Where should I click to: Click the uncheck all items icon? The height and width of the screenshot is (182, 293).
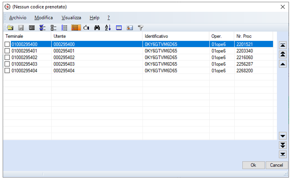click(x=53, y=28)
